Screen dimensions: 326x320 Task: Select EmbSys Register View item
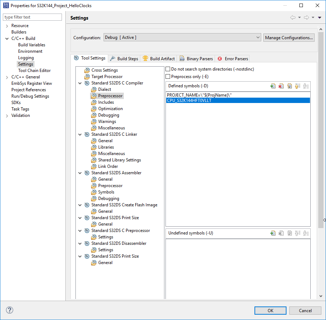(x=32, y=83)
